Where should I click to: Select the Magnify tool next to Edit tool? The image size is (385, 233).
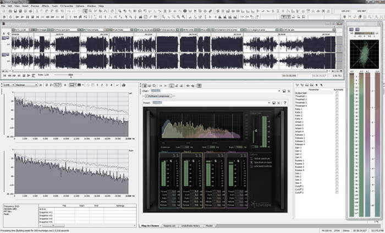click(x=90, y=11)
